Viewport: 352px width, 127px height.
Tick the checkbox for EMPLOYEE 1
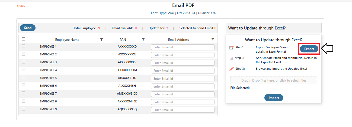tap(23, 46)
